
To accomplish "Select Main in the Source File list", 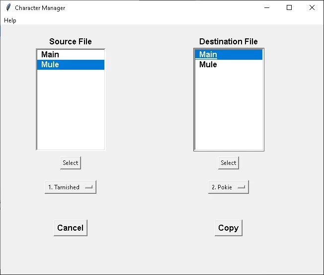I will (x=50, y=55).
